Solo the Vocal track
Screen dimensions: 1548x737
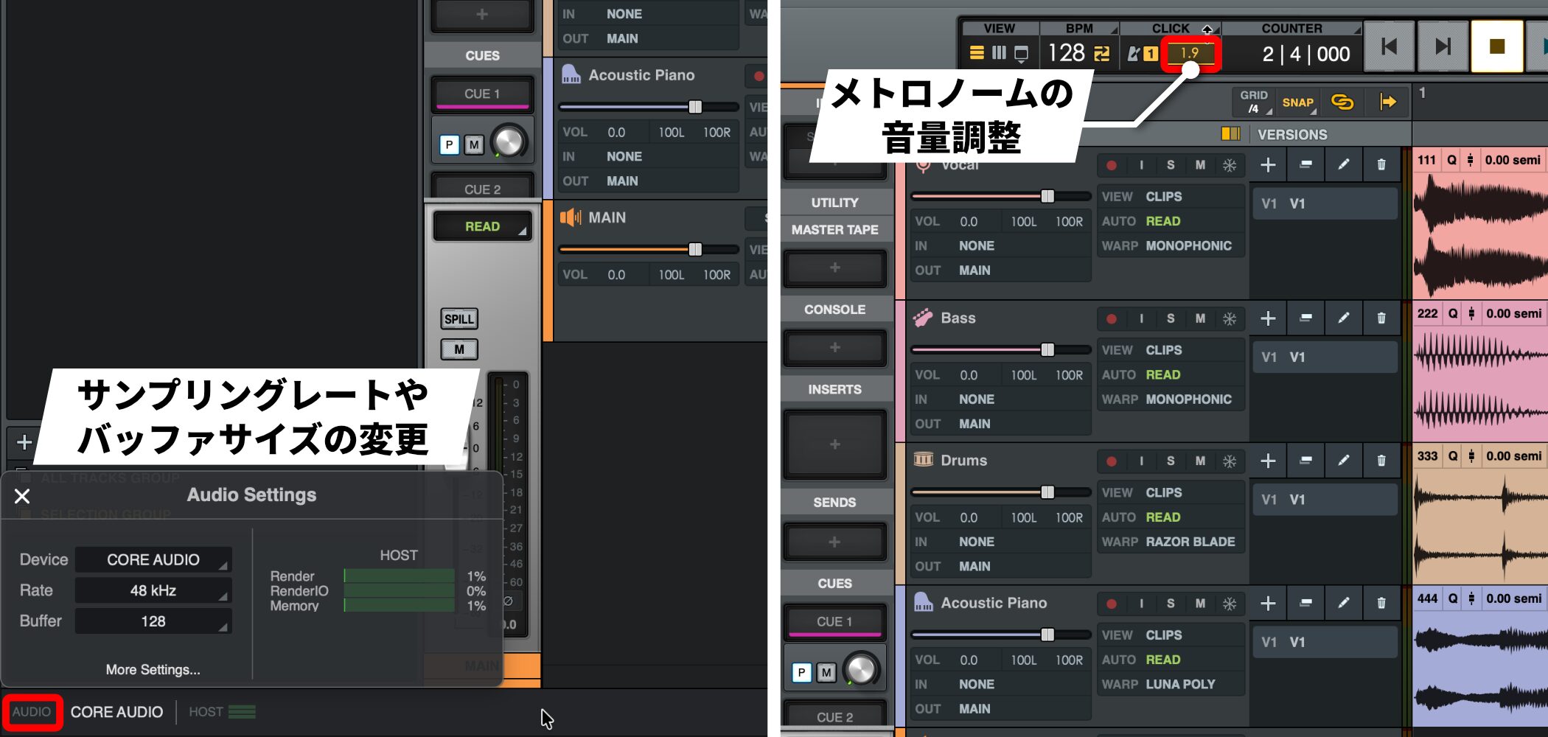tap(1171, 165)
